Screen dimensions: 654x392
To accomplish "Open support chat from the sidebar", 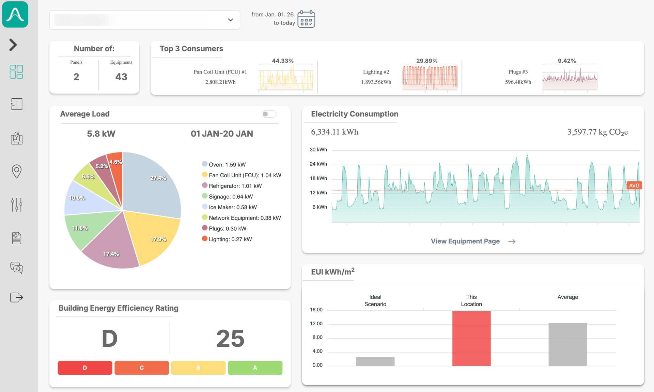I will point(16,268).
